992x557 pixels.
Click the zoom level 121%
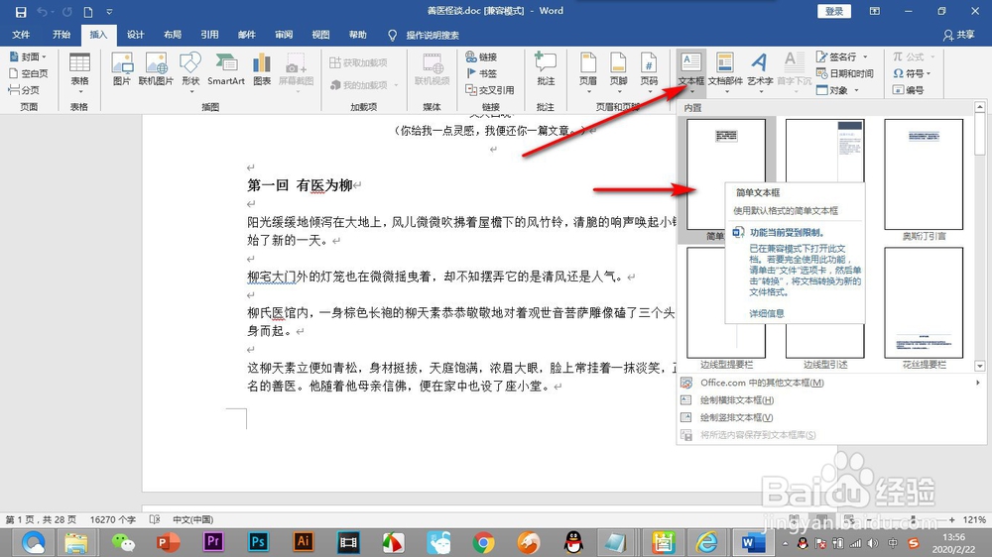974,519
